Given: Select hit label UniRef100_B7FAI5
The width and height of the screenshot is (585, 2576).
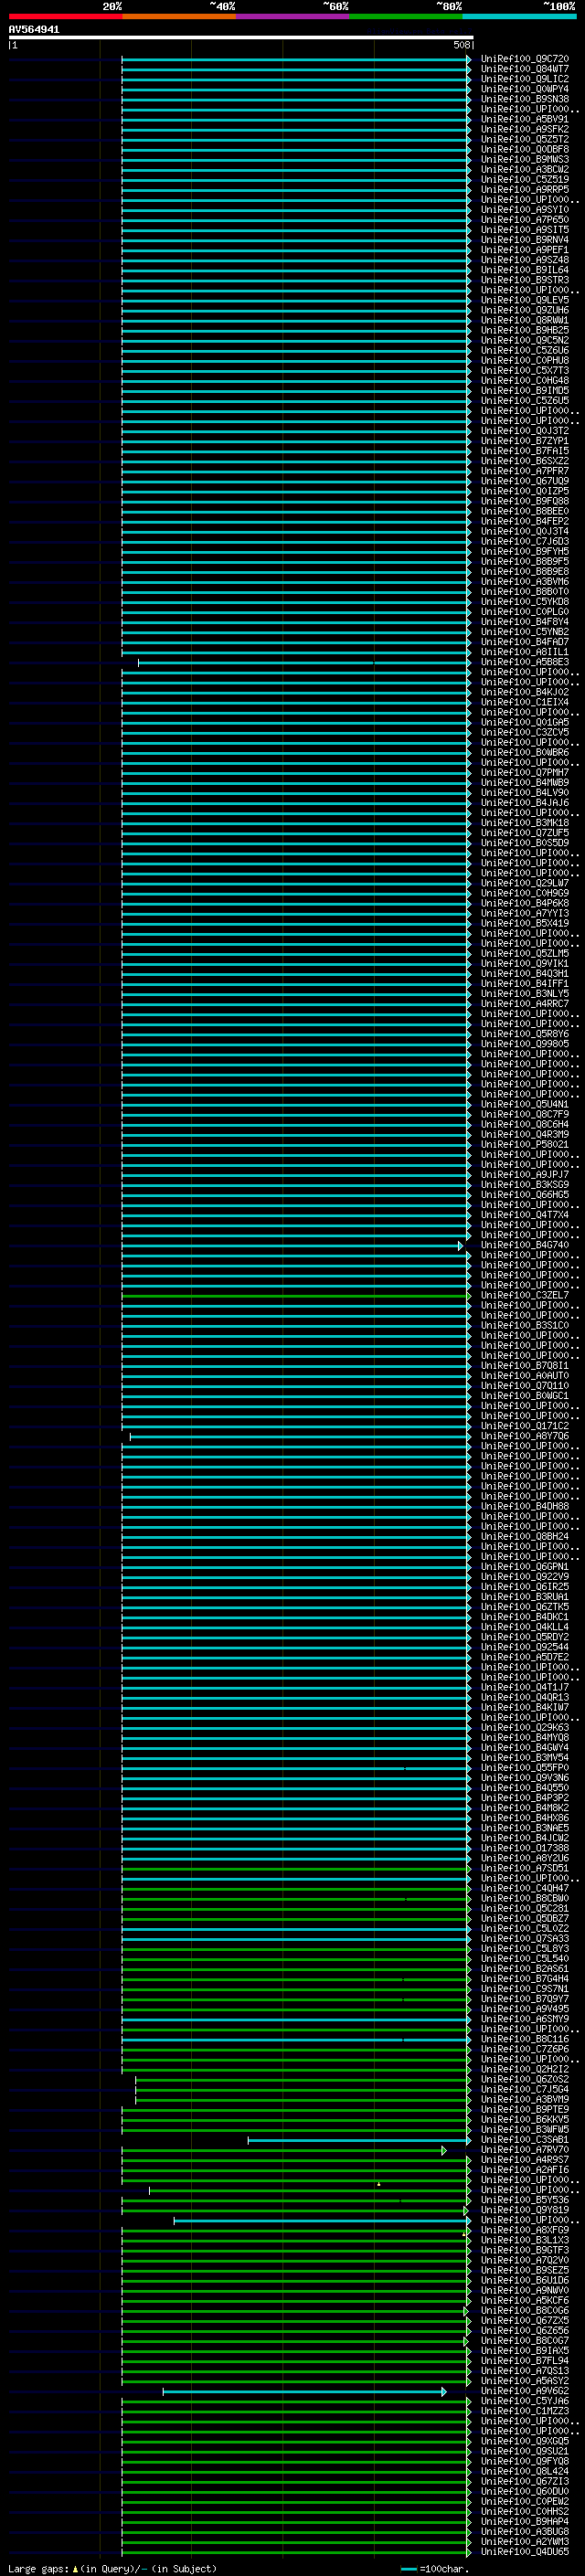Looking at the screenshot, I should (524, 451).
